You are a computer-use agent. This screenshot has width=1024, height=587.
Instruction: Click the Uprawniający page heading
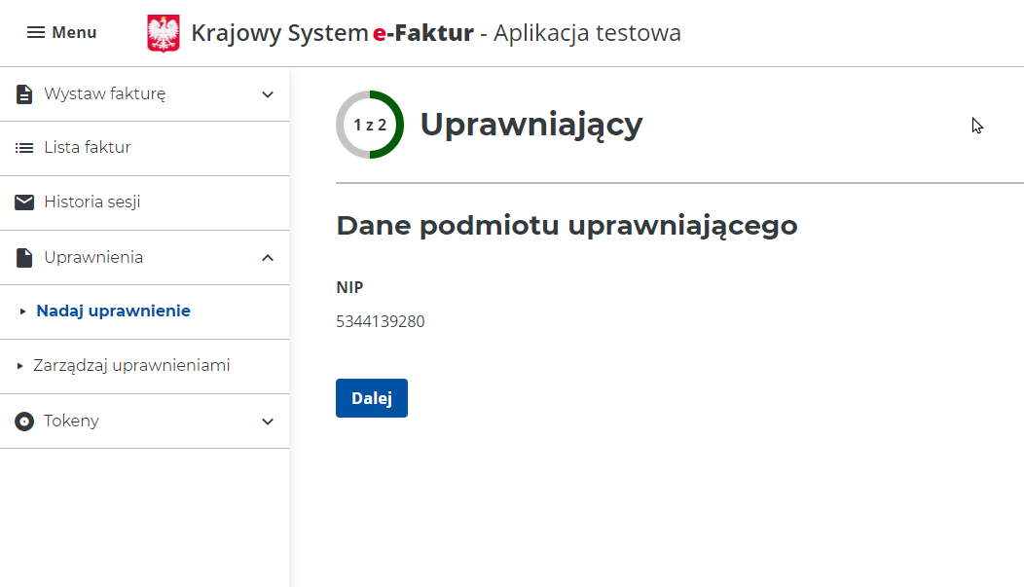pyautogui.click(x=531, y=125)
